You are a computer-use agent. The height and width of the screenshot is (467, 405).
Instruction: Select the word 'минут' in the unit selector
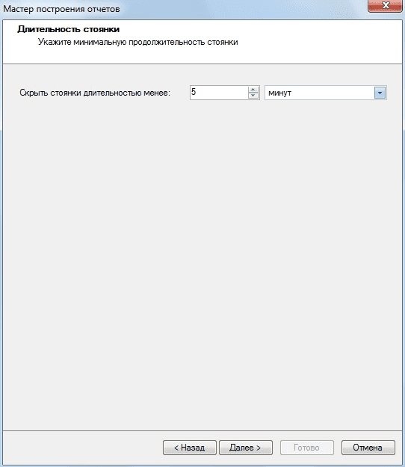pos(279,93)
